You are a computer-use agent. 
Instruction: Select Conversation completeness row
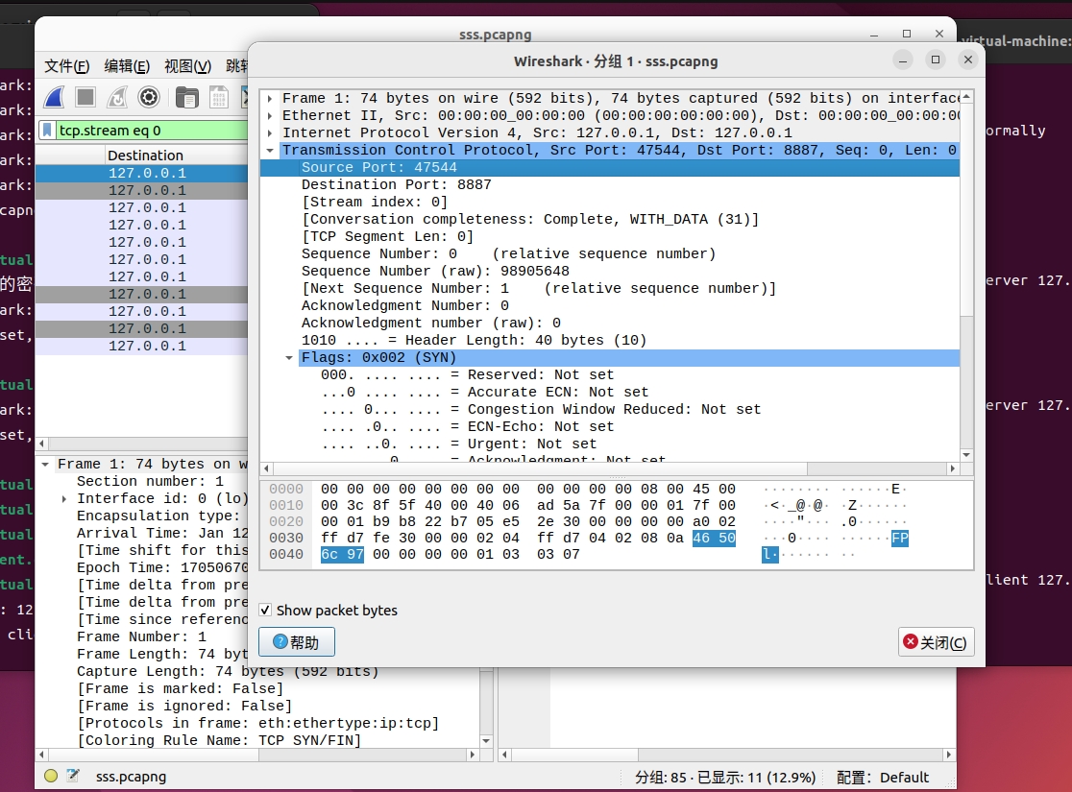[x=610, y=219]
